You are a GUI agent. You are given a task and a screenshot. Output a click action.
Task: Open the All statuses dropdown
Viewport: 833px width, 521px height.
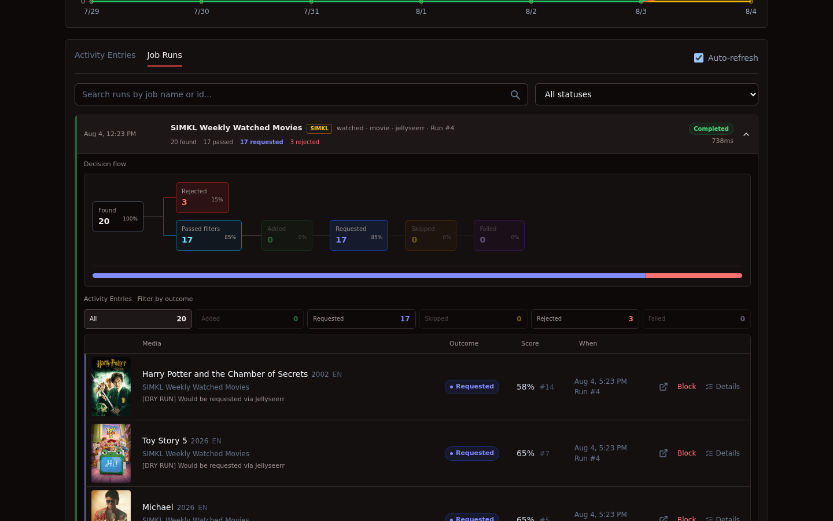[x=646, y=94]
